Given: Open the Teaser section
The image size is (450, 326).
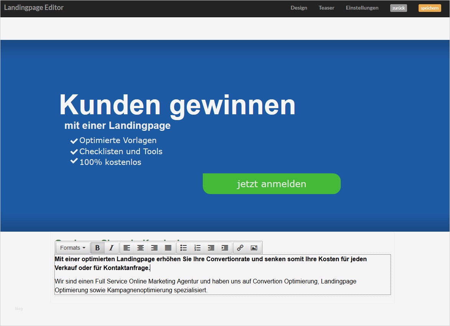Looking at the screenshot, I should pyautogui.click(x=326, y=8).
